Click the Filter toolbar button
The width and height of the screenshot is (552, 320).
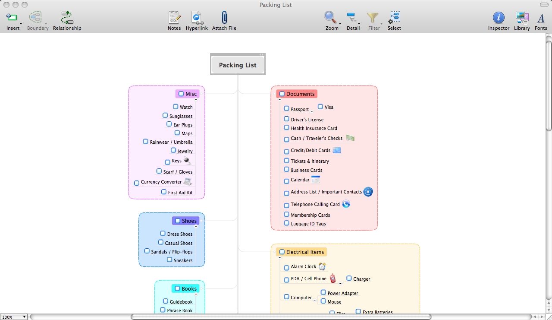click(x=372, y=17)
